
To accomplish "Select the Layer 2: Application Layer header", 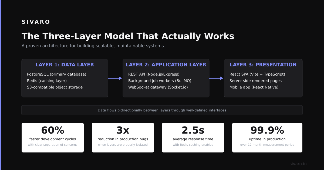I will pyautogui.click(x=166, y=65).
